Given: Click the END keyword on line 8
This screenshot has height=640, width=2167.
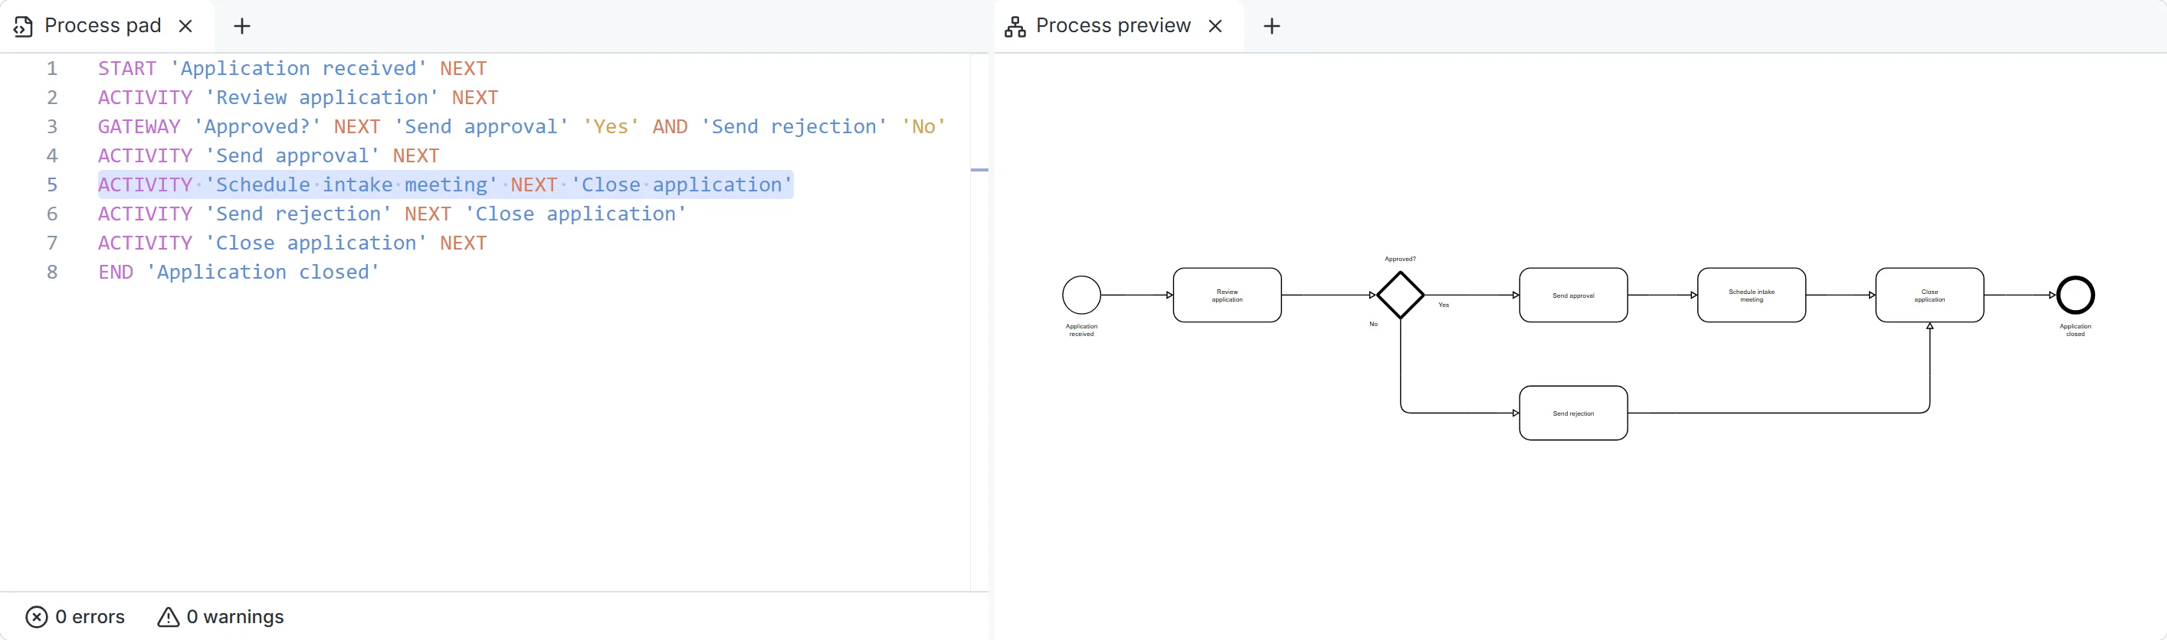Looking at the screenshot, I should click(115, 272).
